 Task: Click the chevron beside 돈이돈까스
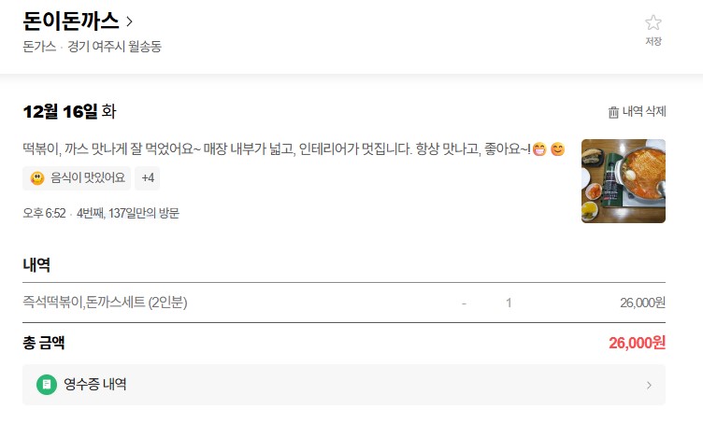[129, 21]
